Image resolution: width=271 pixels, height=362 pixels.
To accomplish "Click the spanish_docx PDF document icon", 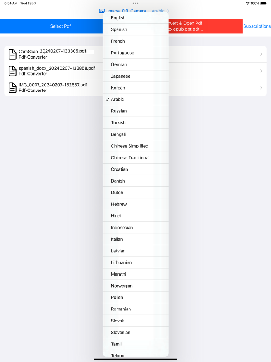I will (12, 71).
